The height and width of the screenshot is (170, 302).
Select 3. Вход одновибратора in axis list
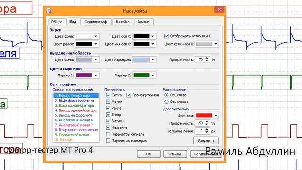[76, 106]
